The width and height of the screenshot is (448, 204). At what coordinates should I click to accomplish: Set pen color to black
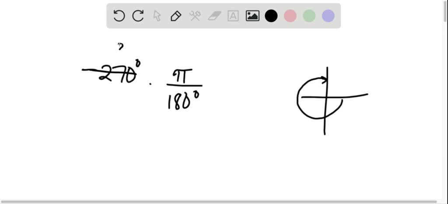271,16
